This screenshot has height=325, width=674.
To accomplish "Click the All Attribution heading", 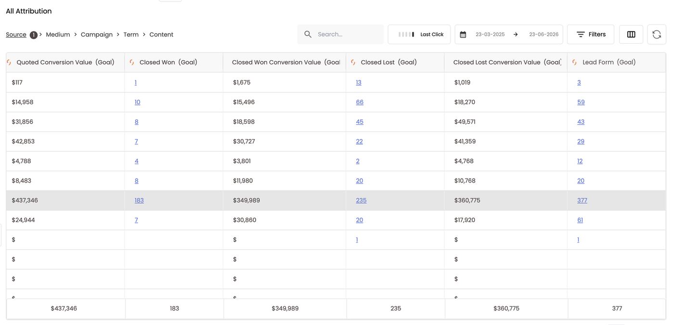I will click(x=29, y=11).
